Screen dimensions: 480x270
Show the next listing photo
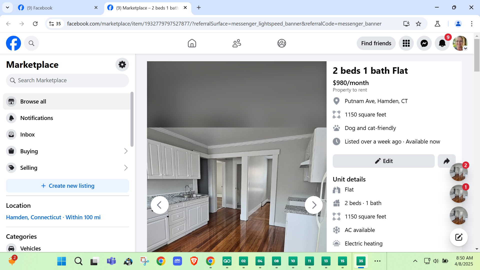tap(314, 205)
